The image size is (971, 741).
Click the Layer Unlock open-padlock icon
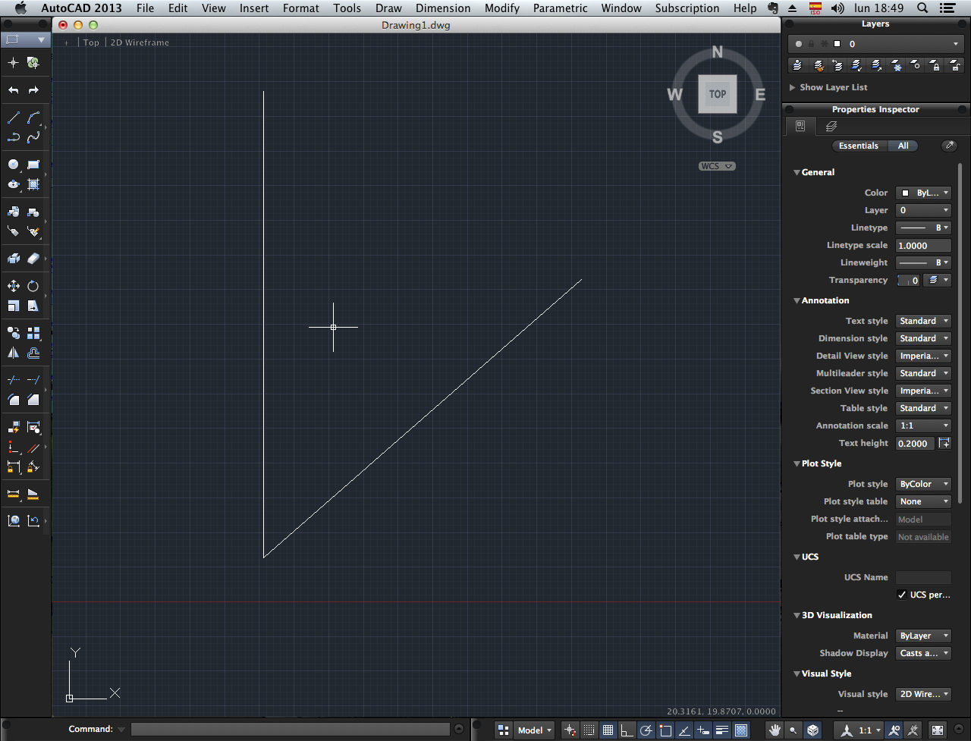point(955,66)
